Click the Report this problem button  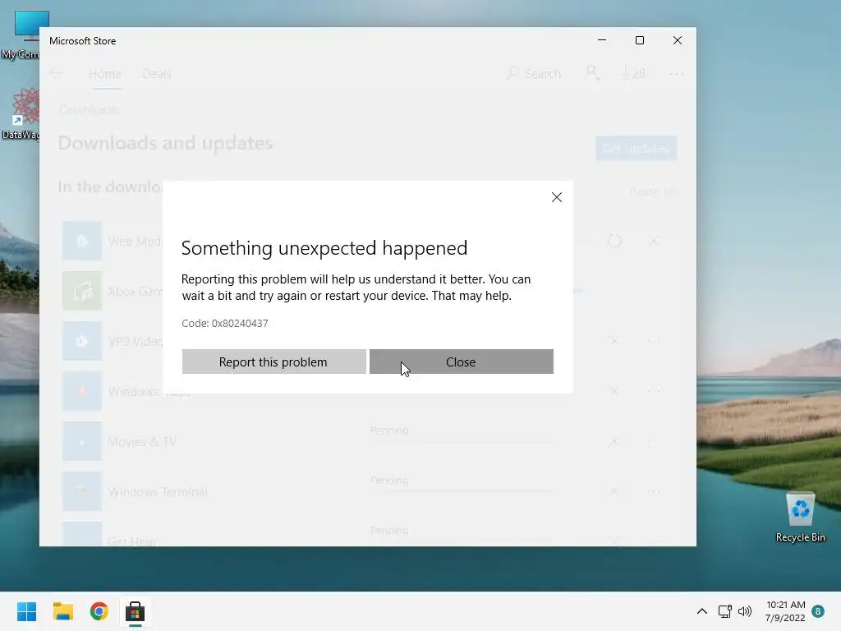[x=273, y=362]
